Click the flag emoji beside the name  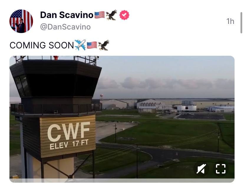pyautogui.click(x=100, y=15)
